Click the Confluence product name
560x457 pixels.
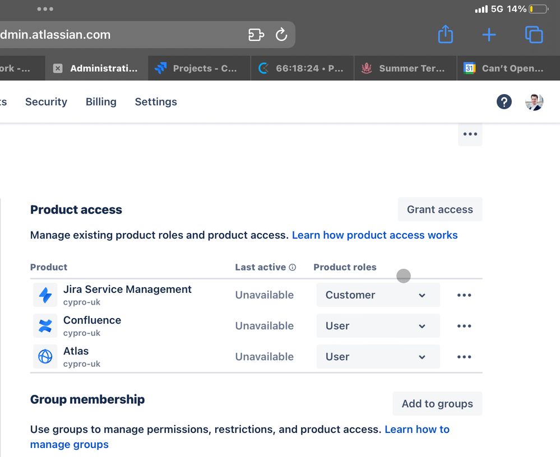click(92, 320)
